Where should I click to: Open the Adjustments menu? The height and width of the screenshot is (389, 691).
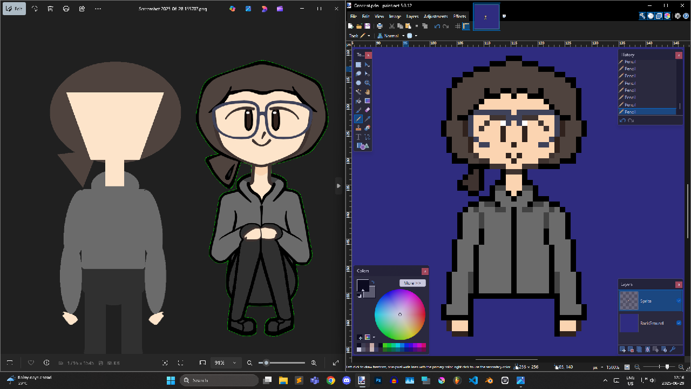click(x=436, y=16)
